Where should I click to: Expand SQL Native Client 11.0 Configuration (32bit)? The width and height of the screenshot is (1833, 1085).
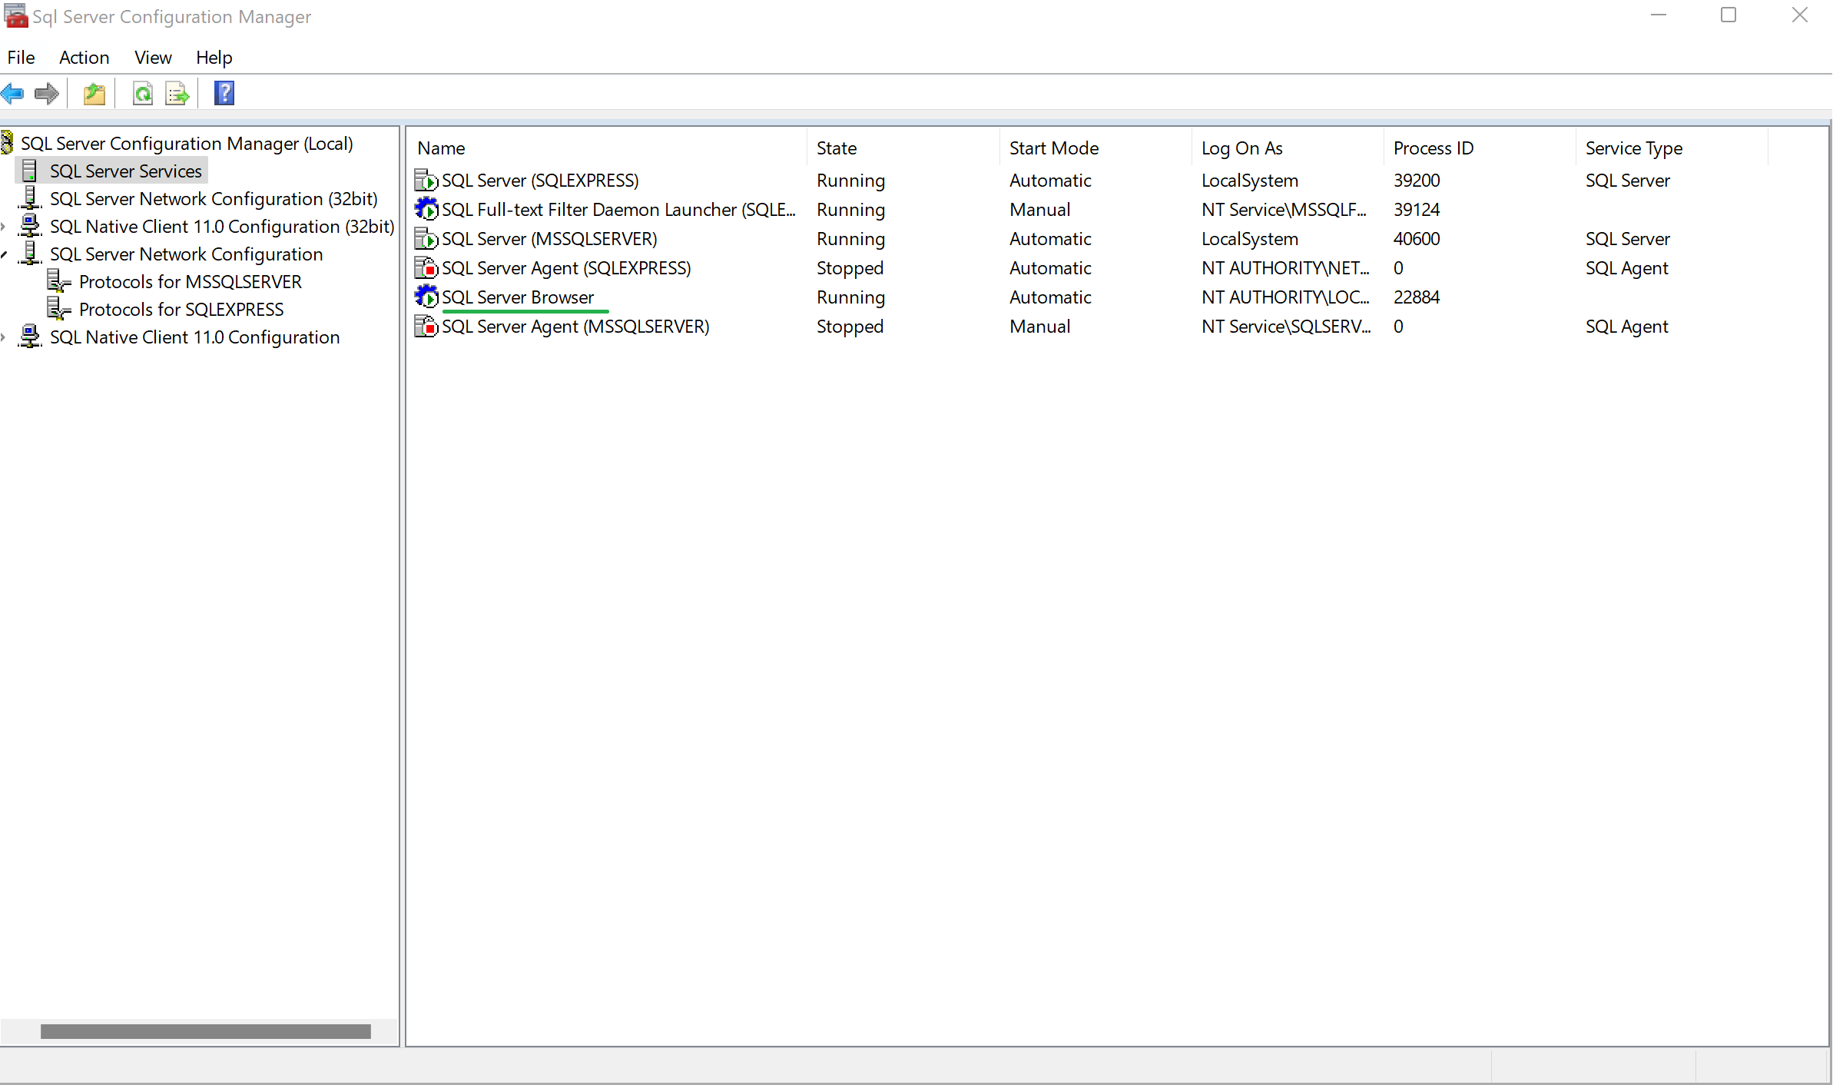[x=5, y=226]
